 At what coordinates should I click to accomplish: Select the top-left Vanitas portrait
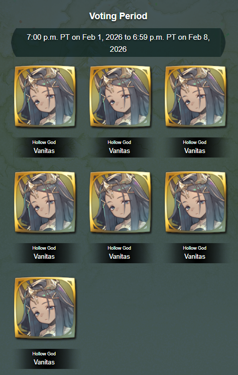point(45,96)
